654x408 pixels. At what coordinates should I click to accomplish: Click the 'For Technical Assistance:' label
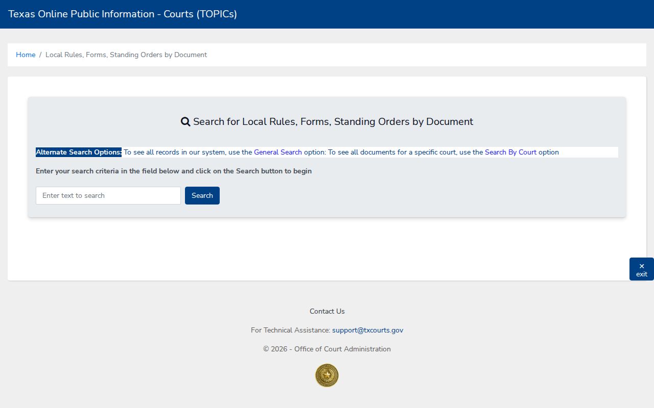(x=290, y=330)
